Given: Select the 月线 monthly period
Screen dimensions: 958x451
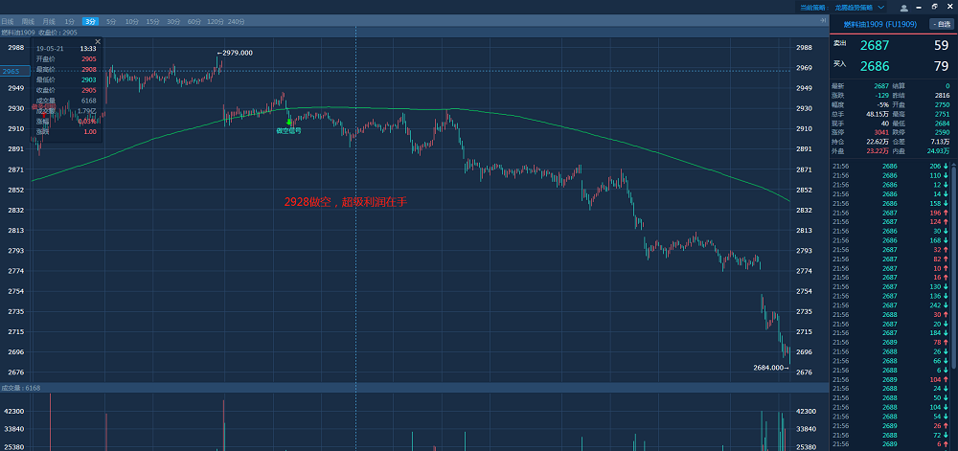Looking at the screenshot, I should pyautogui.click(x=48, y=20).
